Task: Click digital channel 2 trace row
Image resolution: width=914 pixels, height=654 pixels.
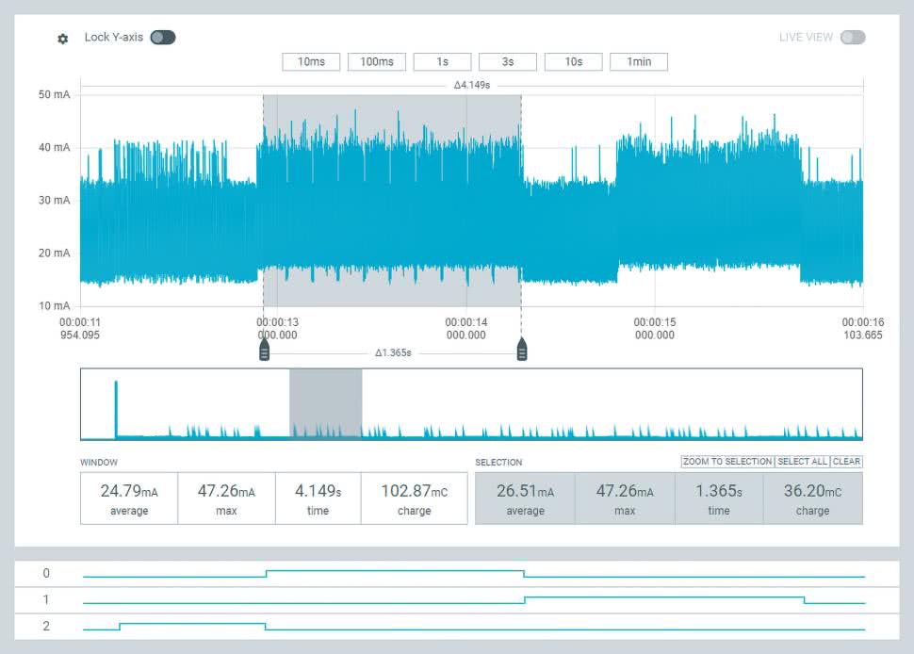Action: [471, 626]
